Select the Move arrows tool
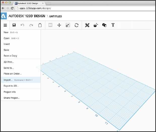156x132 pixels. tap(59, 25)
